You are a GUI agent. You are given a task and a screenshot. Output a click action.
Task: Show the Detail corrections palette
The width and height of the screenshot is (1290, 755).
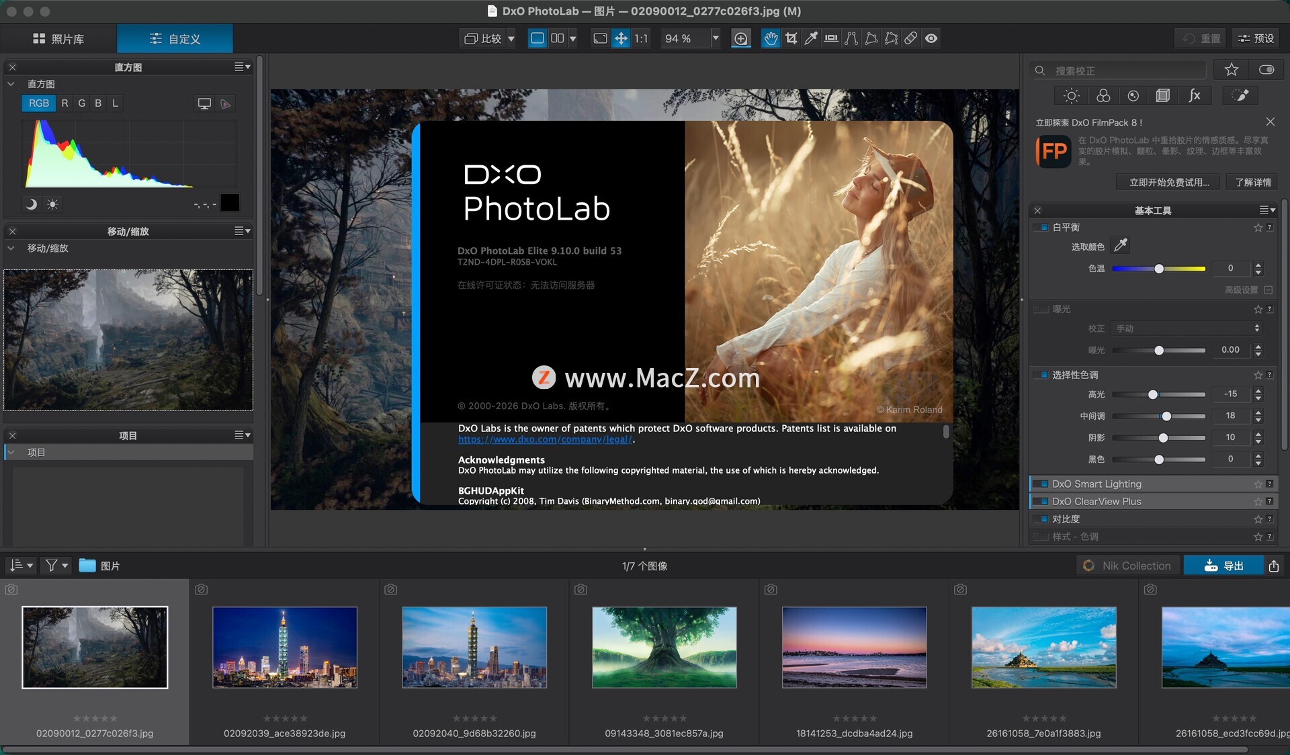tap(1133, 95)
